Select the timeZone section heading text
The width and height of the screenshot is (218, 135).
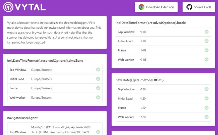pyautogui.click(x=45, y=61)
